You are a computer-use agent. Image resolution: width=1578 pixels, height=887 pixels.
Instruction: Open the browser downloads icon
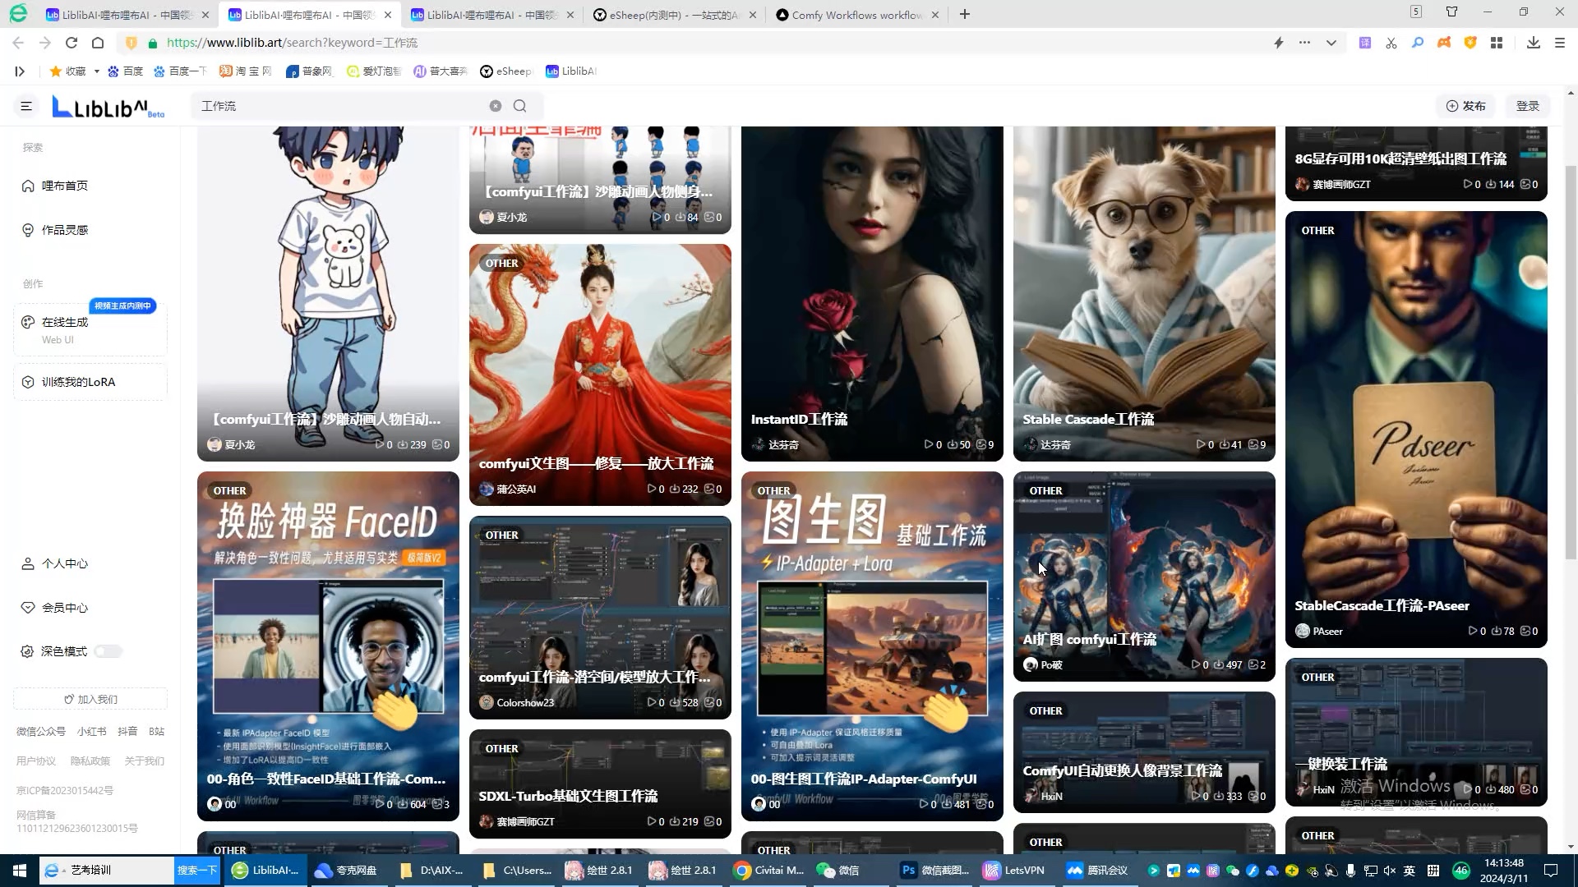[x=1533, y=43]
